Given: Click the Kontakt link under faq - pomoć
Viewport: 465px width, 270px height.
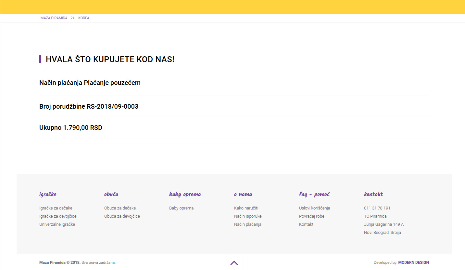Looking at the screenshot, I should [306, 224].
